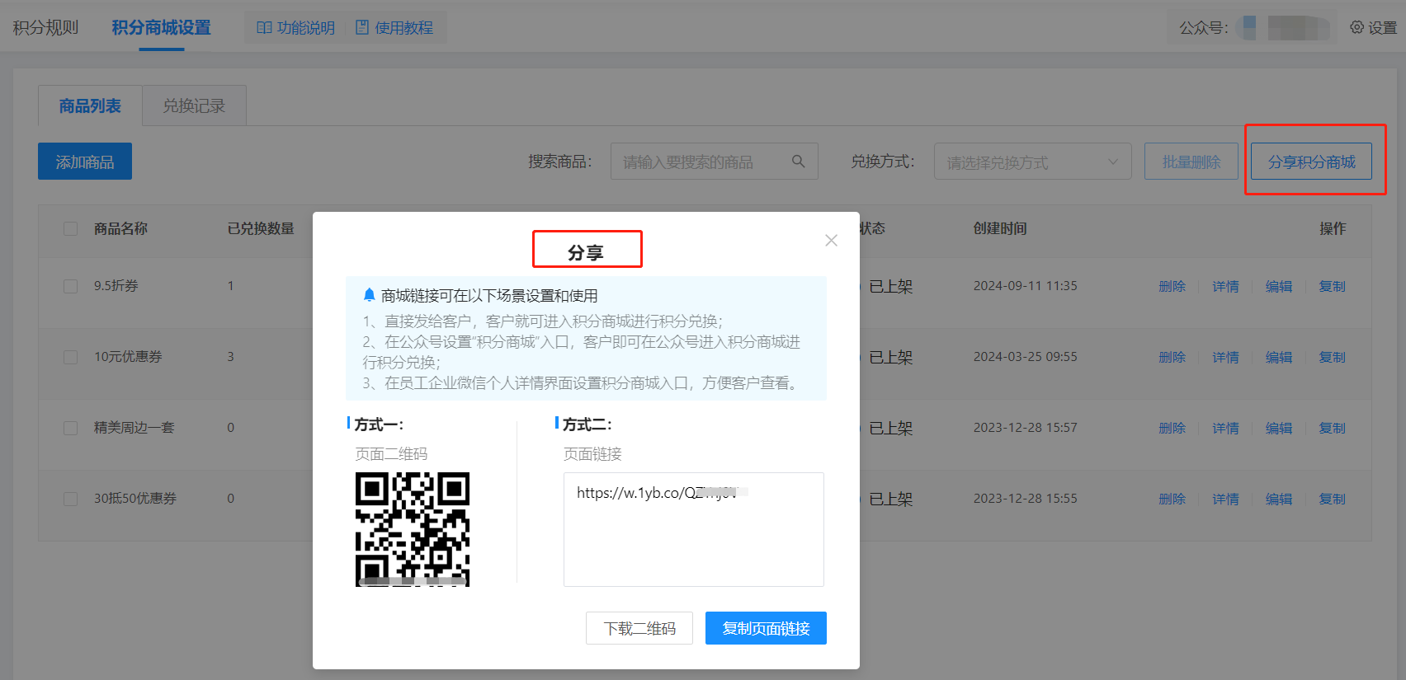The image size is (1406, 680).
Task: Check the box for 精美周边一套
Action: (x=71, y=428)
